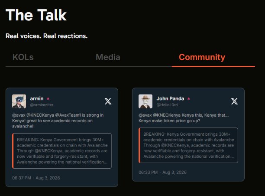The width and height of the screenshot is (265, 196).
Task: Click armin's profile avatar
Action: coord(19,101)
